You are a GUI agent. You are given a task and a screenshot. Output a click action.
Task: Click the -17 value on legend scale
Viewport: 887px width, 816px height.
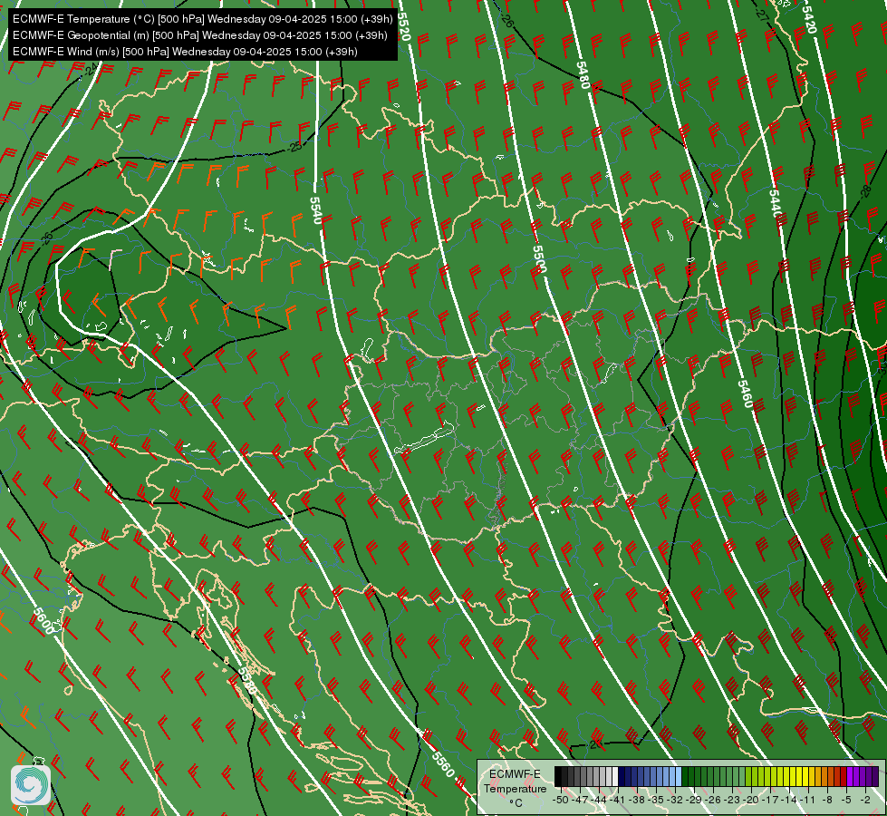click(x=770, y=800)
